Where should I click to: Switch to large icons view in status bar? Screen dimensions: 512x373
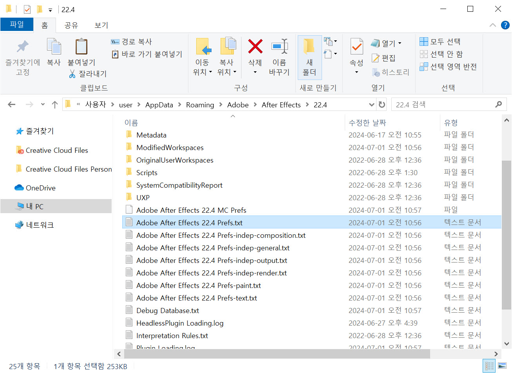(x=502, y=366)
